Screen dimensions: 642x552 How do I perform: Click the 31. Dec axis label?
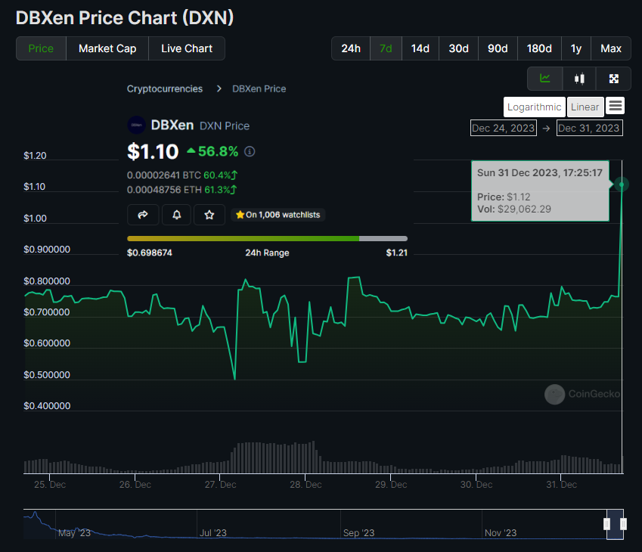click(x=561, y=485)
